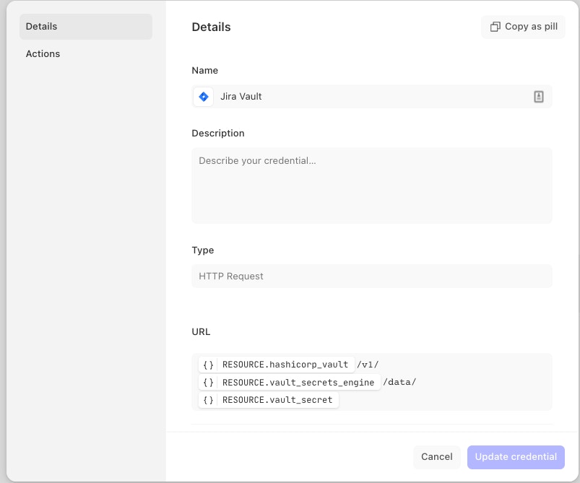The image size is (580, 483).
Task: Select the RESOURCE.vault_secrets_engine pill label
Action: click(298, 382)
